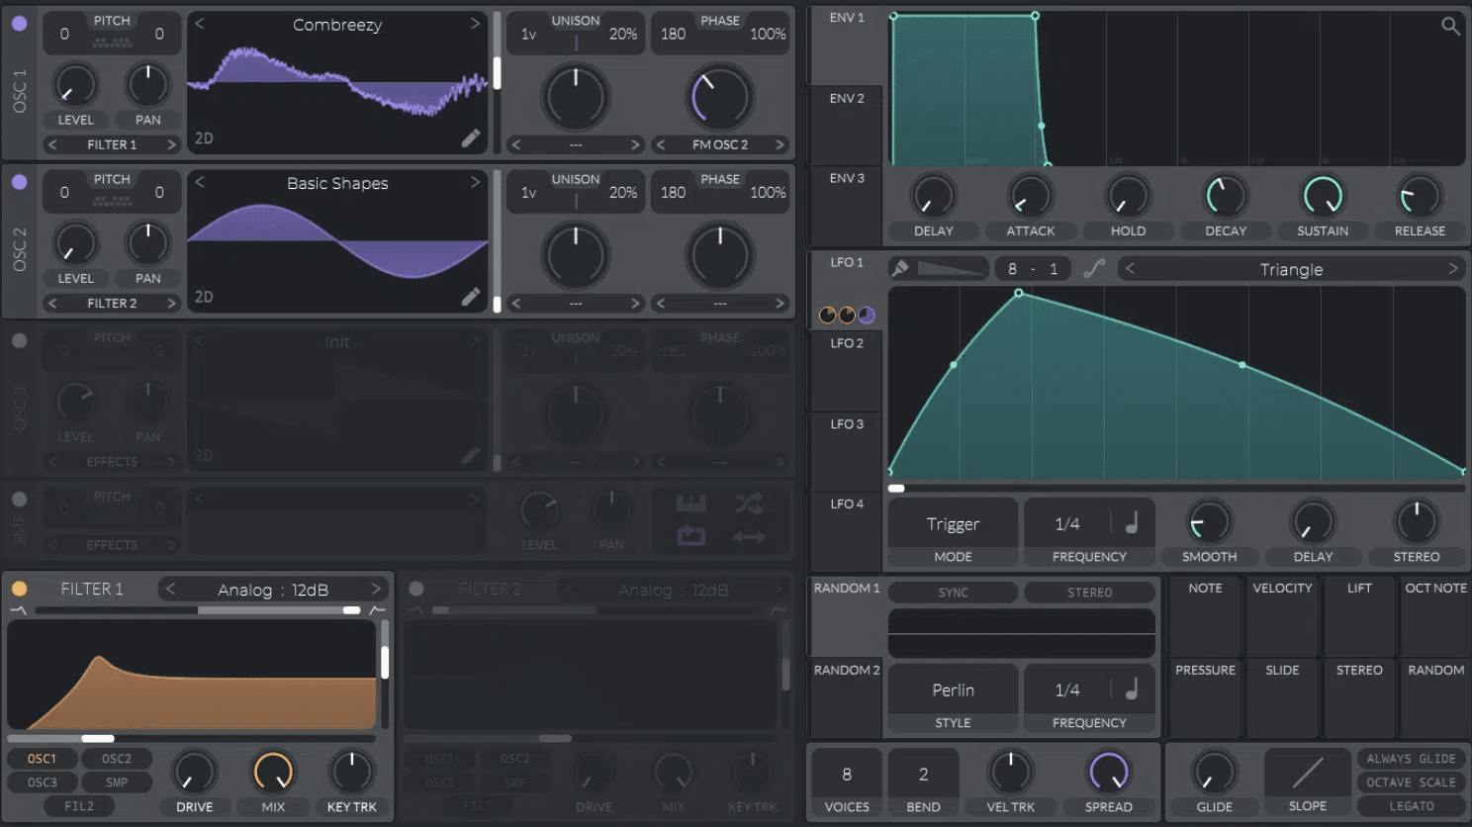
Task: Click the random SYNC button
Action: [x=953, y=592]
